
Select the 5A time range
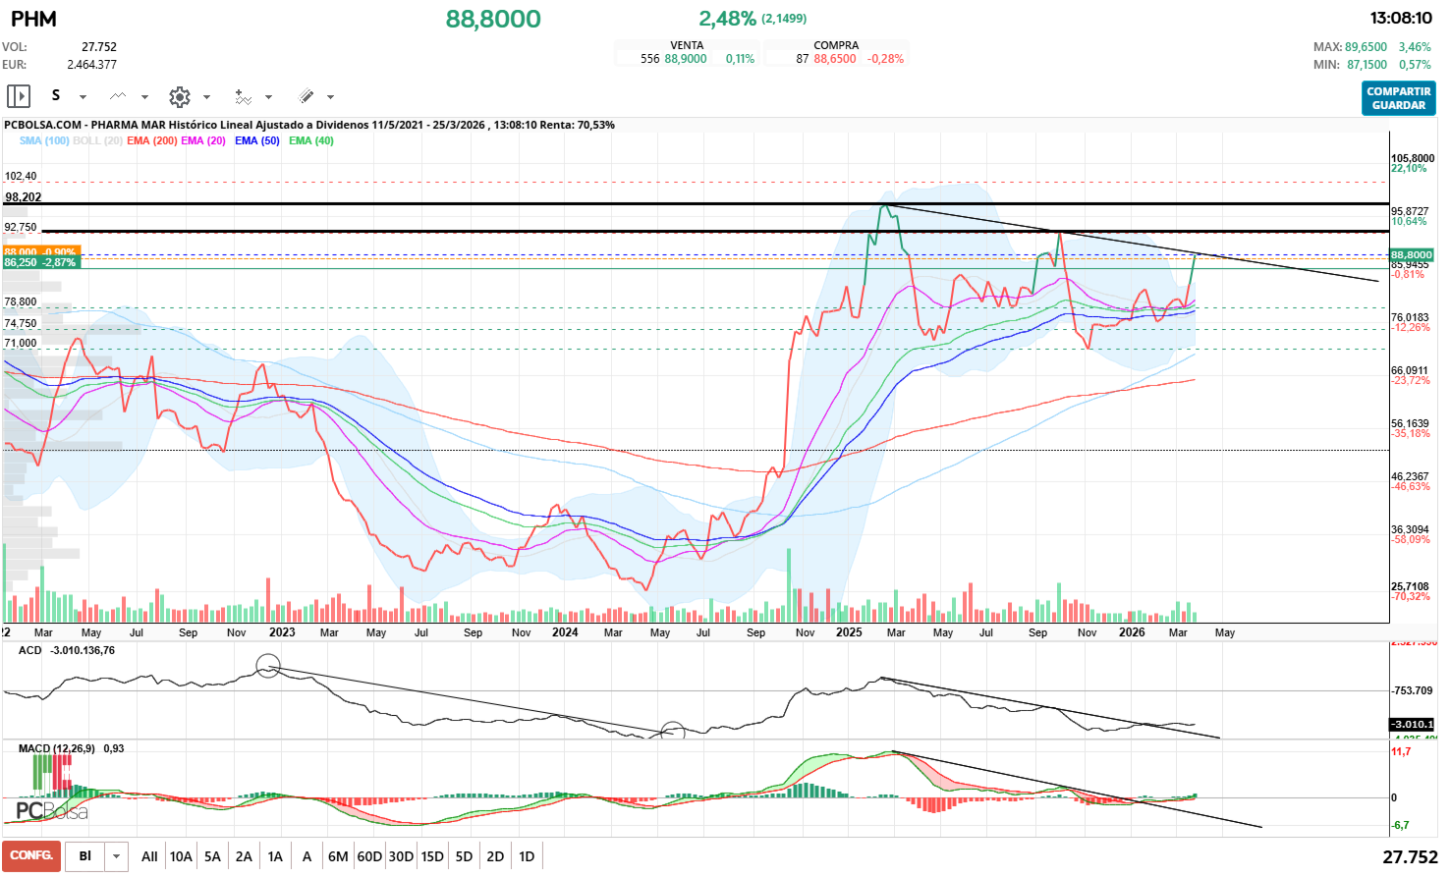212,856
